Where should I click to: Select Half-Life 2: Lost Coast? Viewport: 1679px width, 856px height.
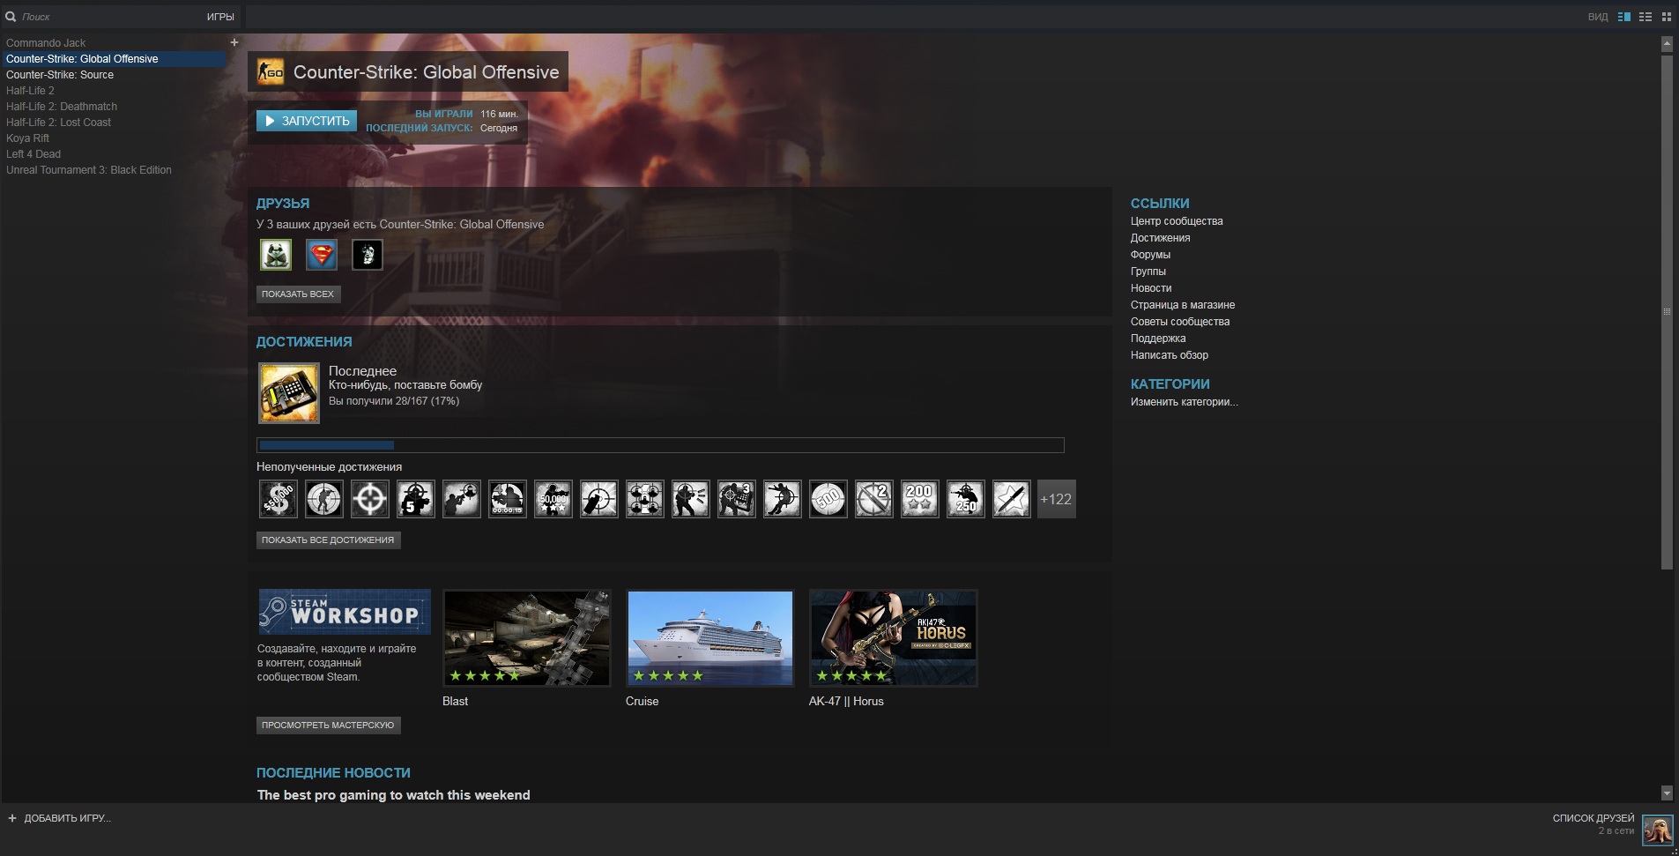click(x=58, y=123)
